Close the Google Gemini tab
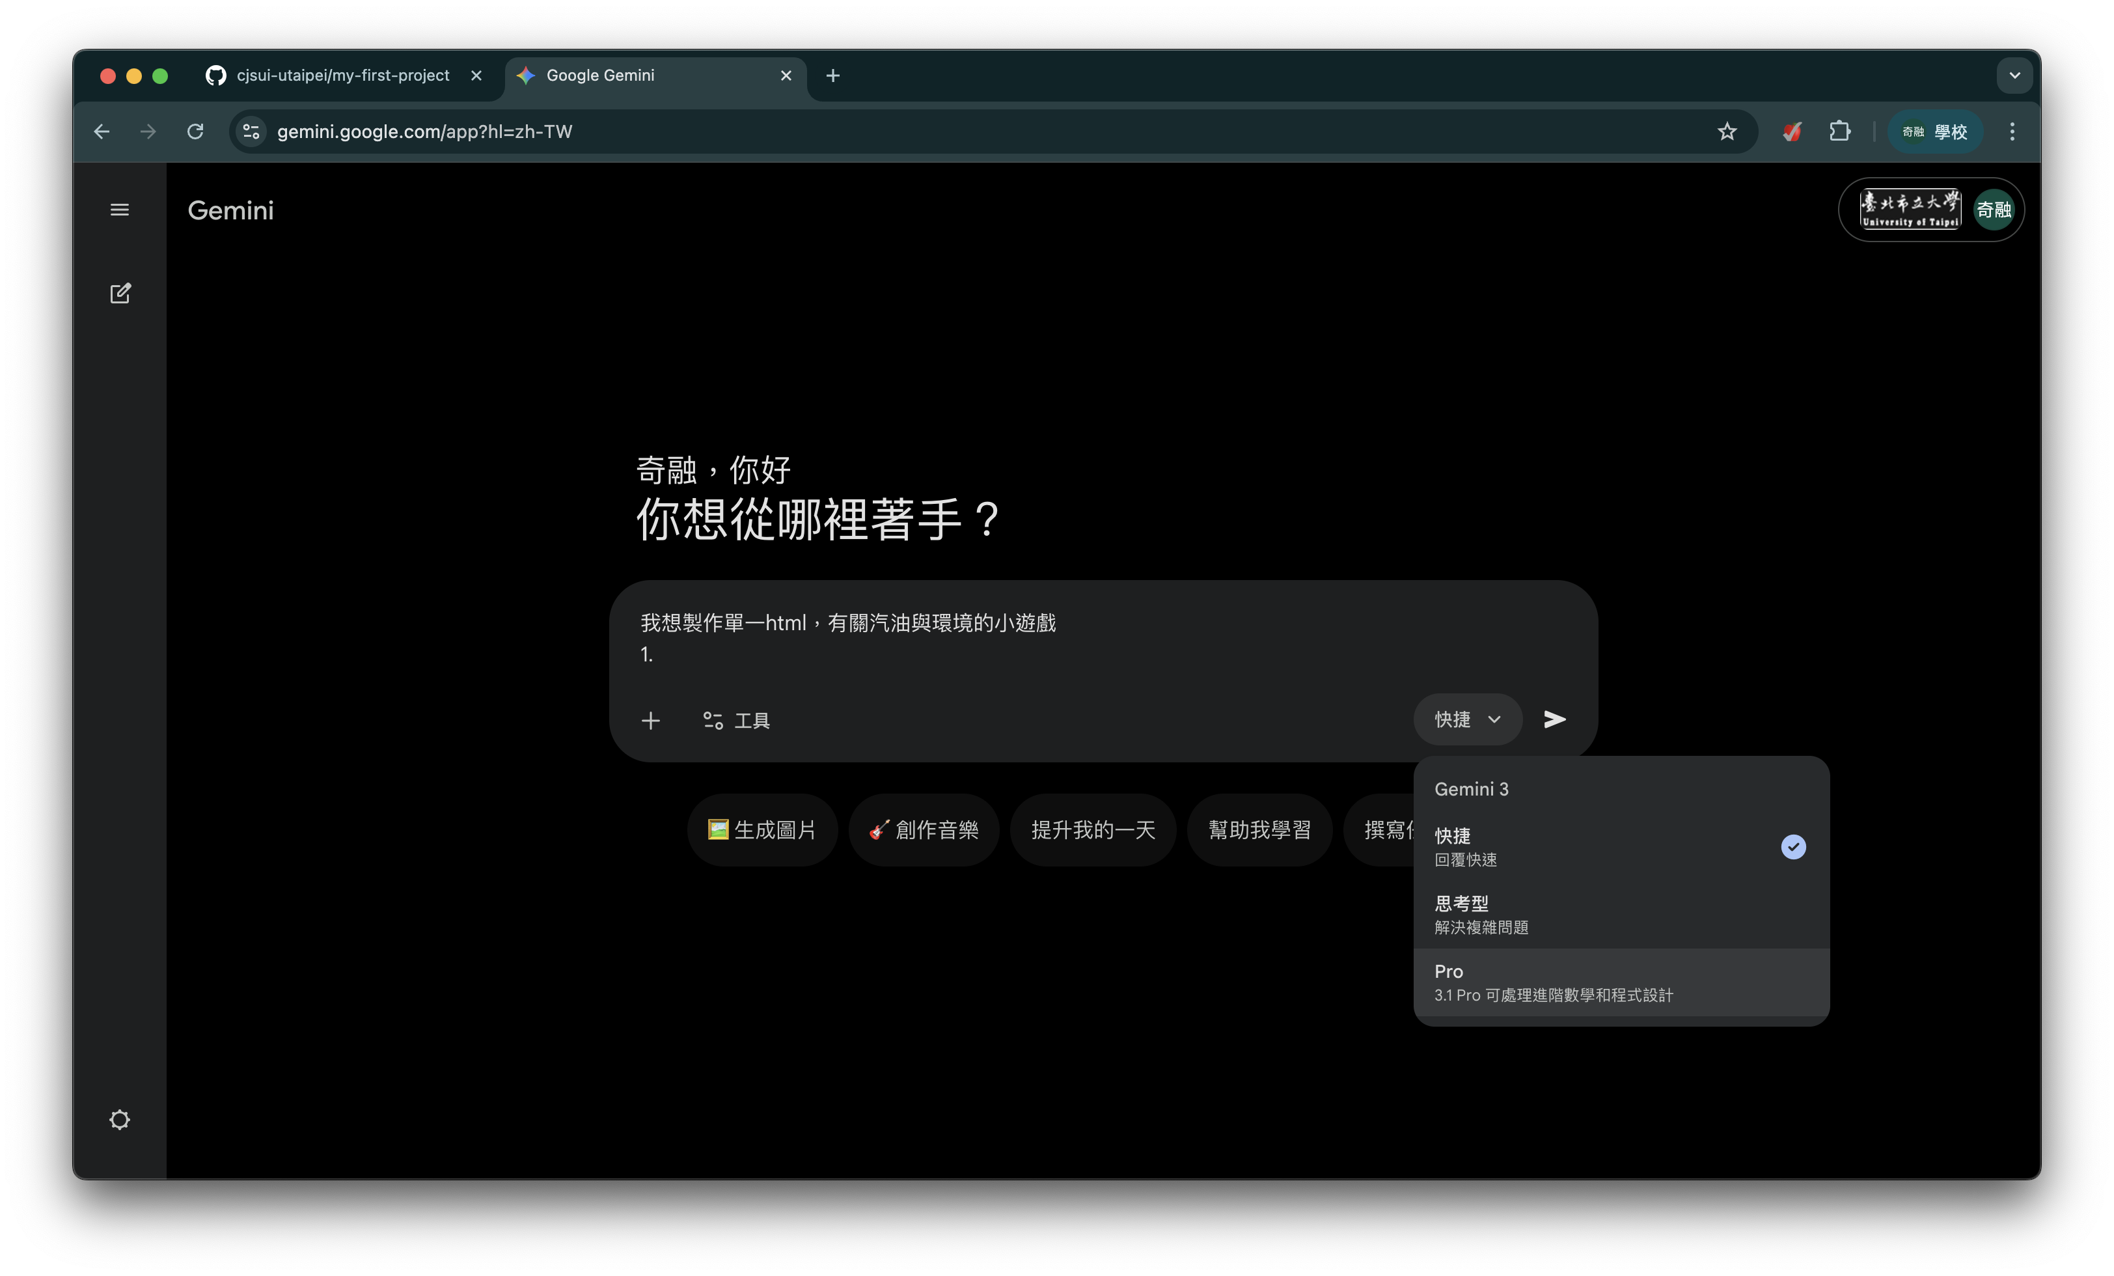 (786, 76)
